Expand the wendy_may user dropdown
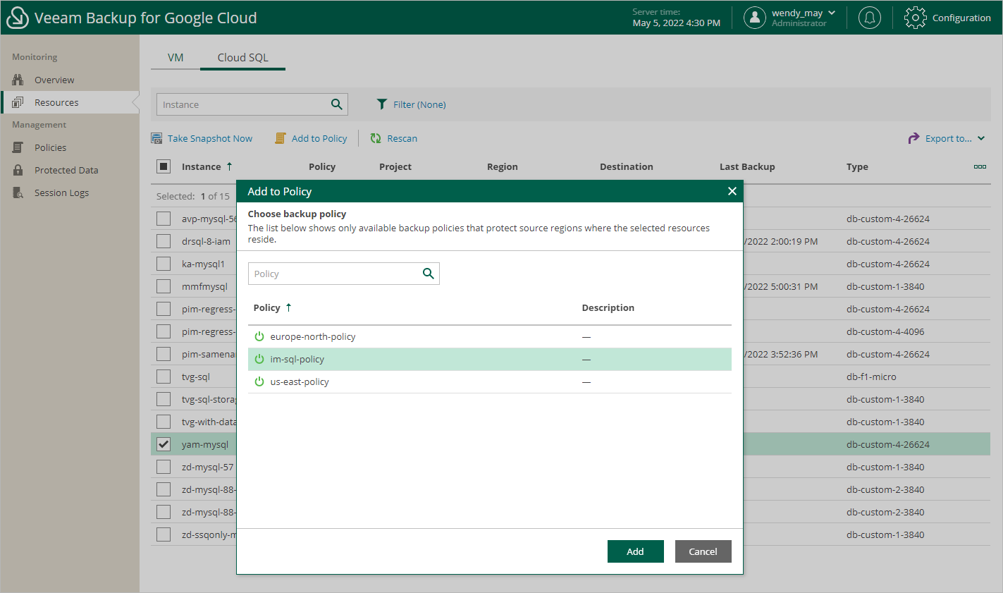 coord(832,13)
